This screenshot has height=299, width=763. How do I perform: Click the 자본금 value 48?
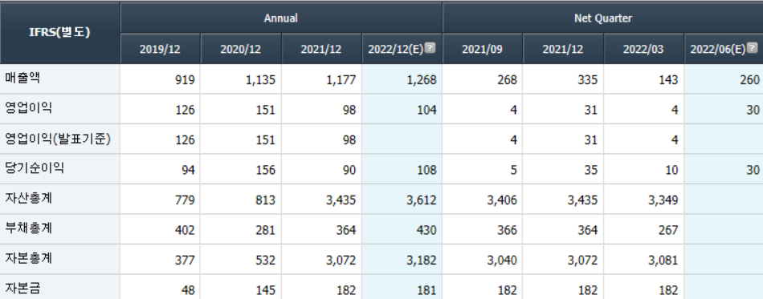(x=188, y=291)
